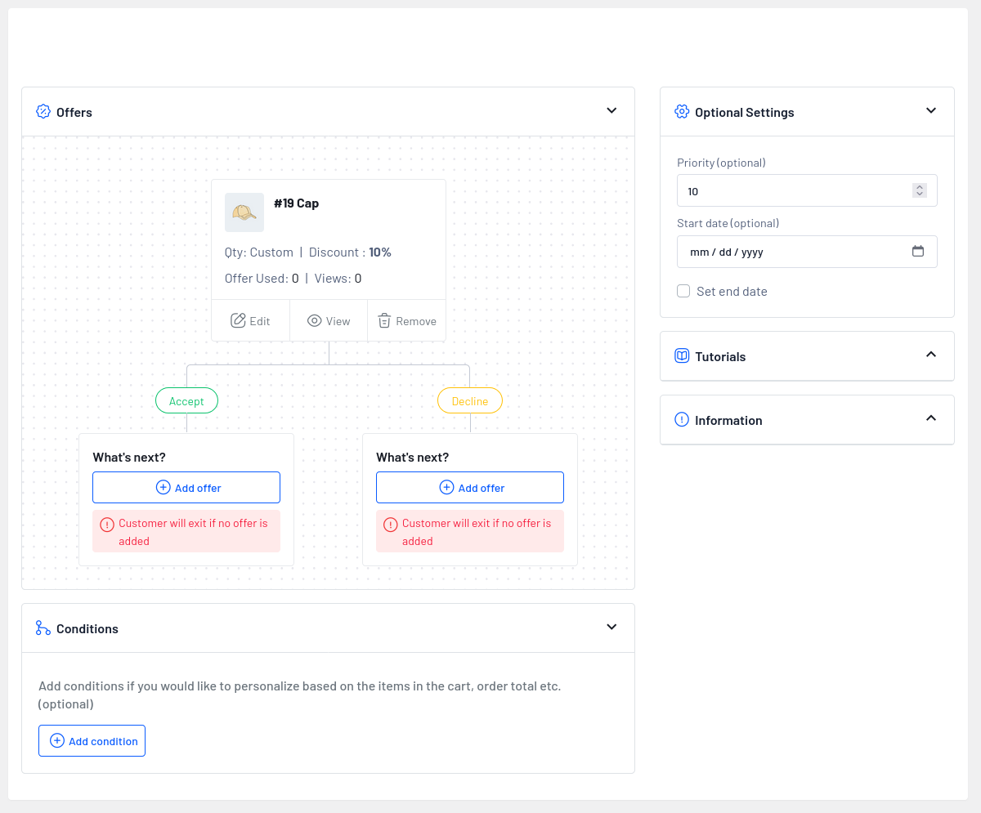Expand the Information panel

click(x=930, y=418)
